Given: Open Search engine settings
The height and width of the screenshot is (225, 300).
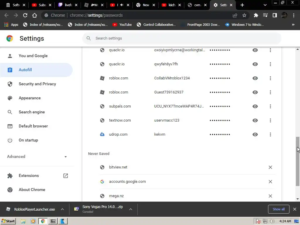Looking at the screenshot, I should pyautogui.click(x=36, y=112).
